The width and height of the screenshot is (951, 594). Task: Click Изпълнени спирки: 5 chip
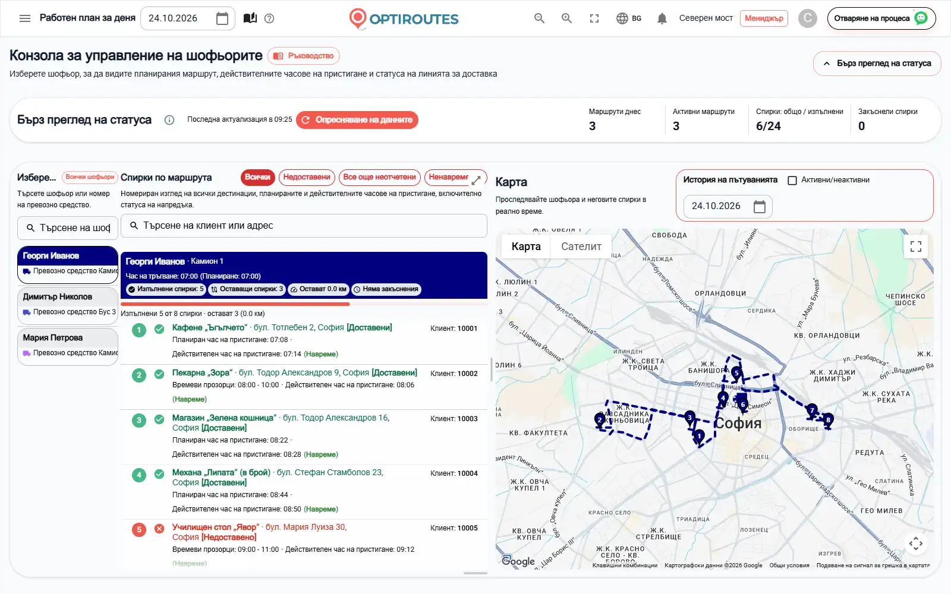(166, 289)
